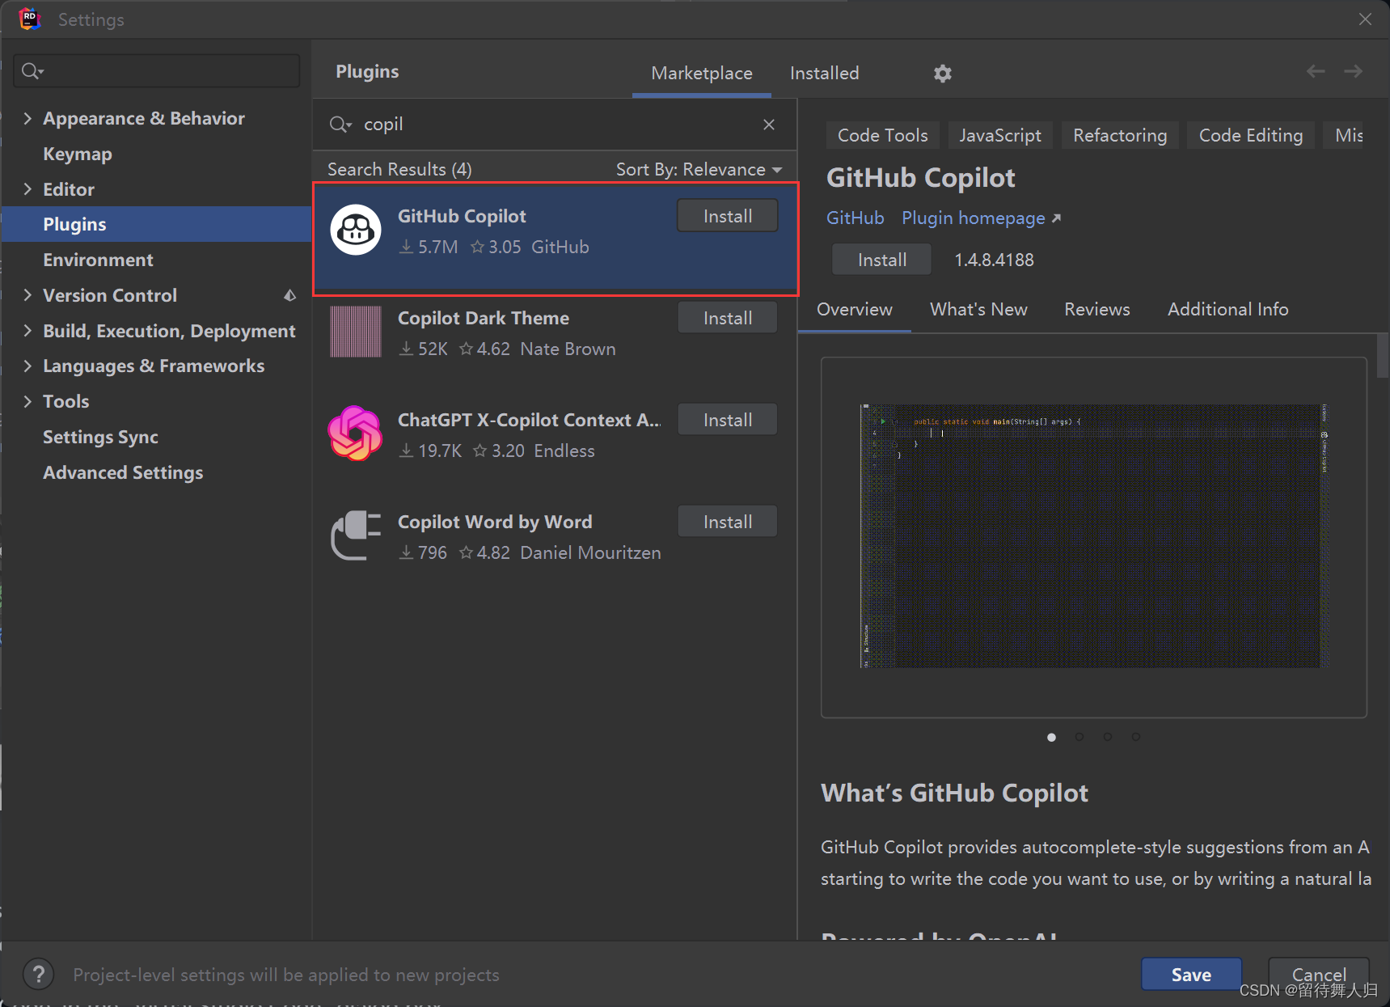This screenshot has height=1007, width=1390.
Task: Click the Refactoring tag
Action: [x=1120, y=135]
